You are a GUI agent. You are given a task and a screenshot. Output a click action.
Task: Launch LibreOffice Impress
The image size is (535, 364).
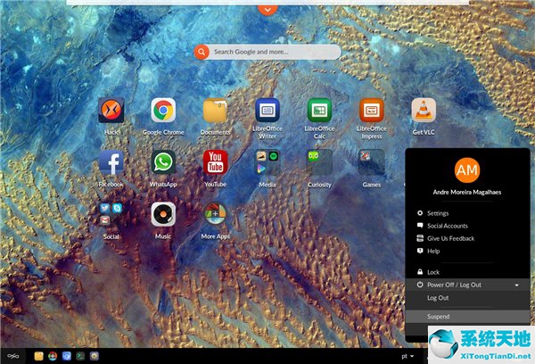pos(372,111)
